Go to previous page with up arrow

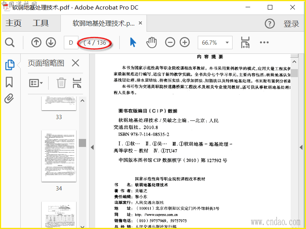[36, 42]
